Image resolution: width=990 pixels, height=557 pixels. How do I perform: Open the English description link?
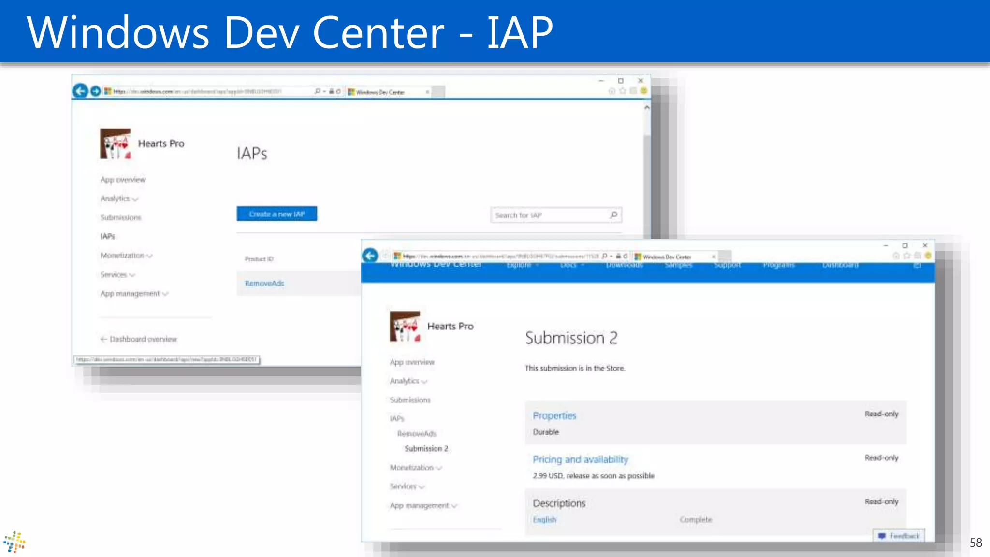pos(545,520)
